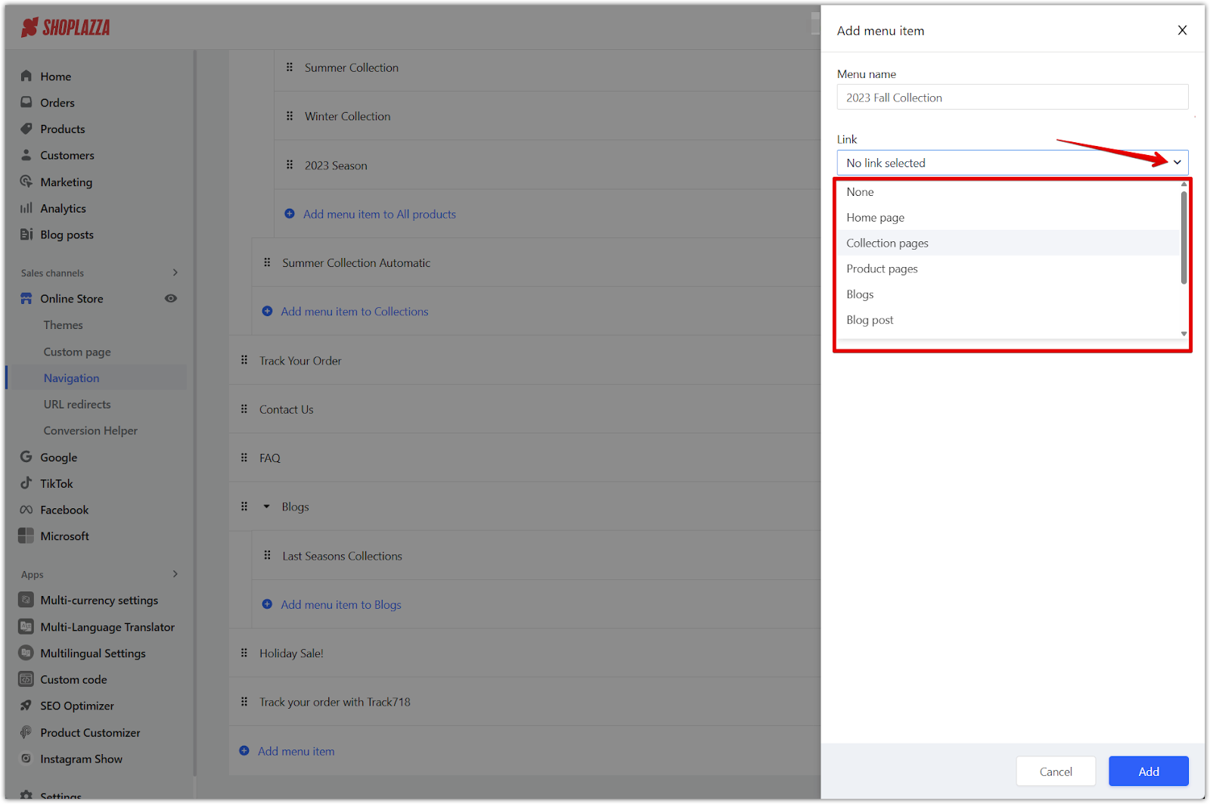Expand the Apps section chevron
The image size is (1210, 804).
[x=175, y=574]
